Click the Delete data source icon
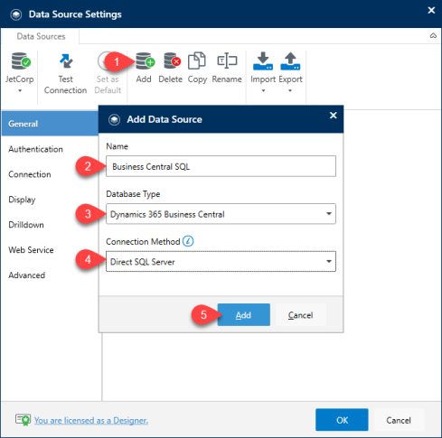This screenshot has height=438, width=442. coord(172,61)
